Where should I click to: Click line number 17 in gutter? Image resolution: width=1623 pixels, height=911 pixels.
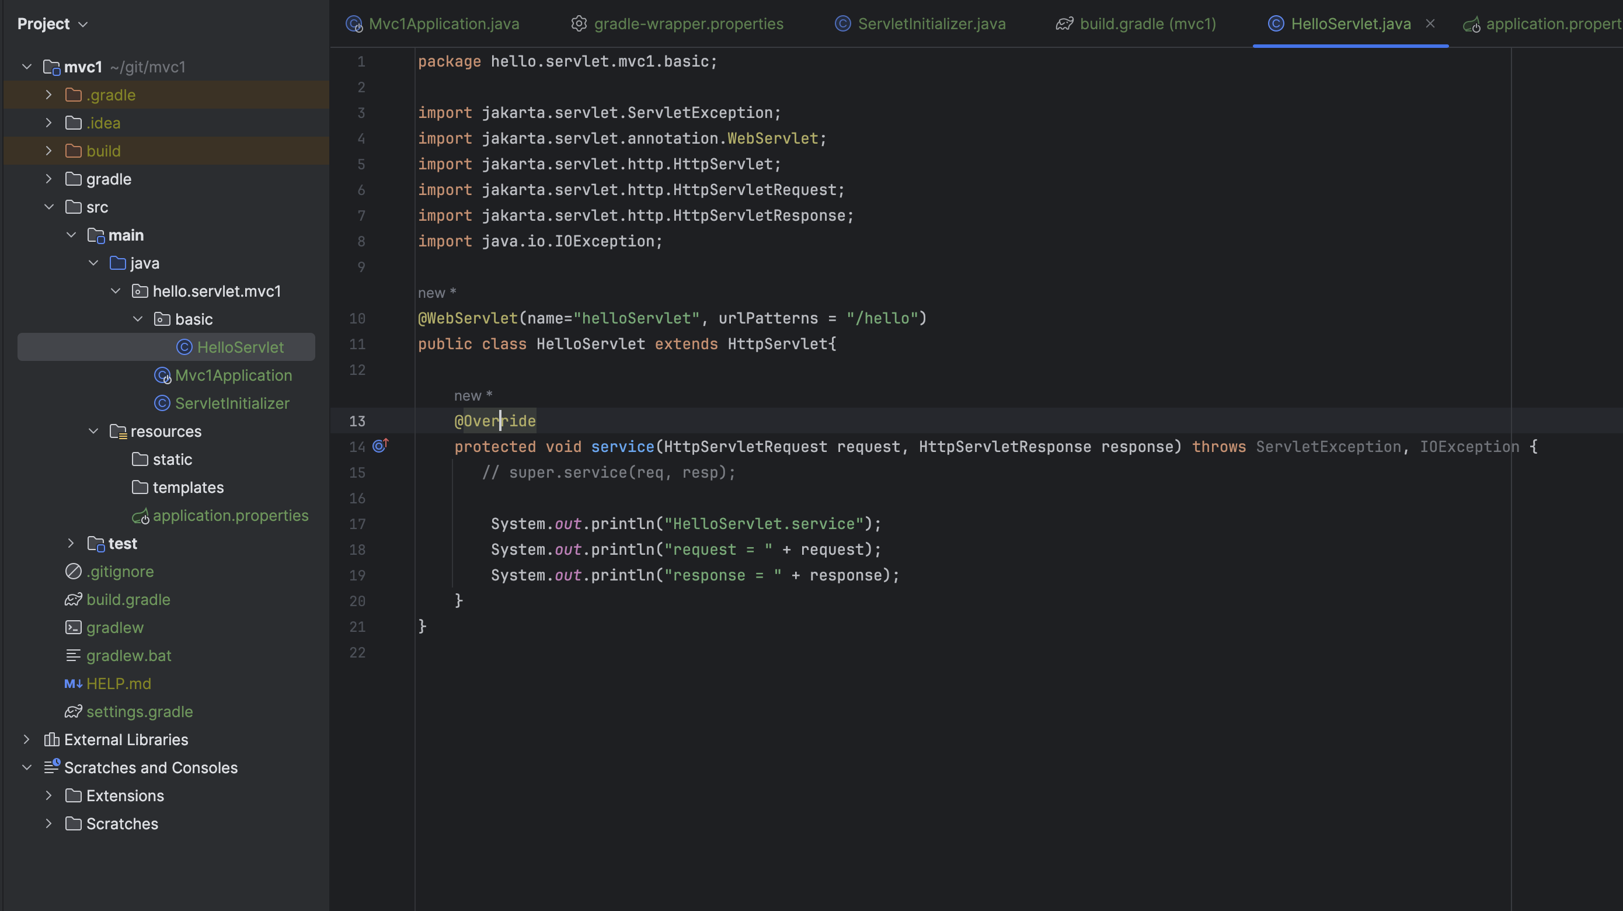[x=357, y=524]
